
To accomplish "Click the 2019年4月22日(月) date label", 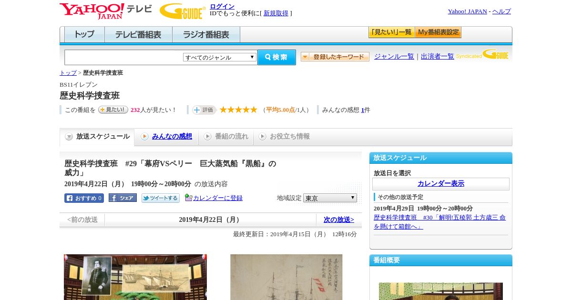I will [x=210, y=220].
